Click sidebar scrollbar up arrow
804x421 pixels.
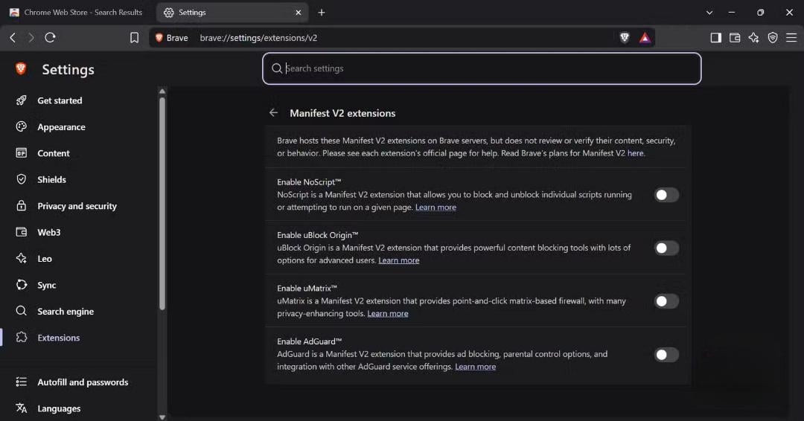pyautogui.click(x=162, y=91)
